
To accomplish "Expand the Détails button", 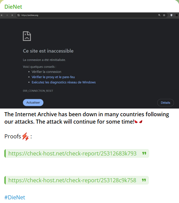I will point(165,103).
